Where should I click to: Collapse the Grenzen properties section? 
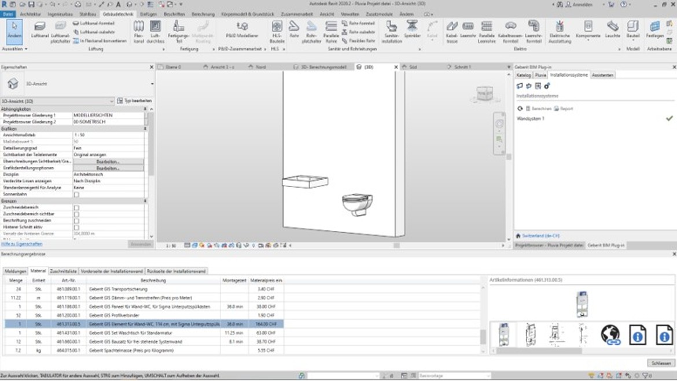pyautogui.click(x=145, y=201)
